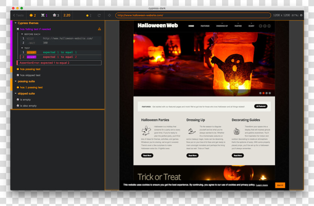Open the viewport size 1200 x 1200 info
The width and height of the screenshot is (314, 206).
pos(286,15)
